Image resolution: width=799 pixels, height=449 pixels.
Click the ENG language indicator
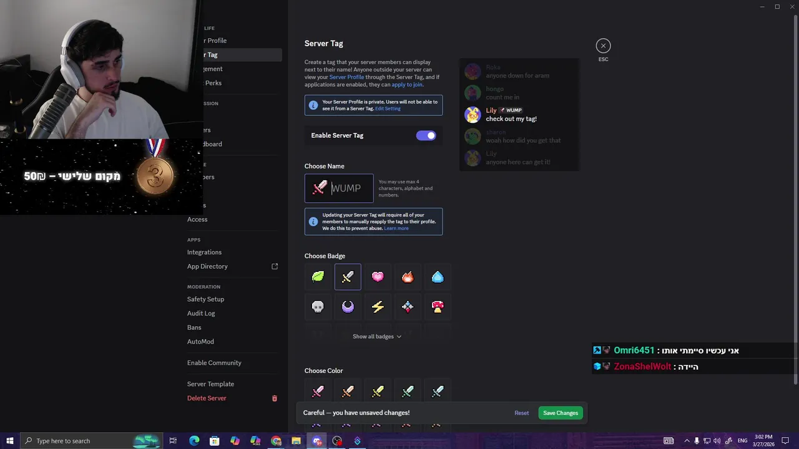742,441
